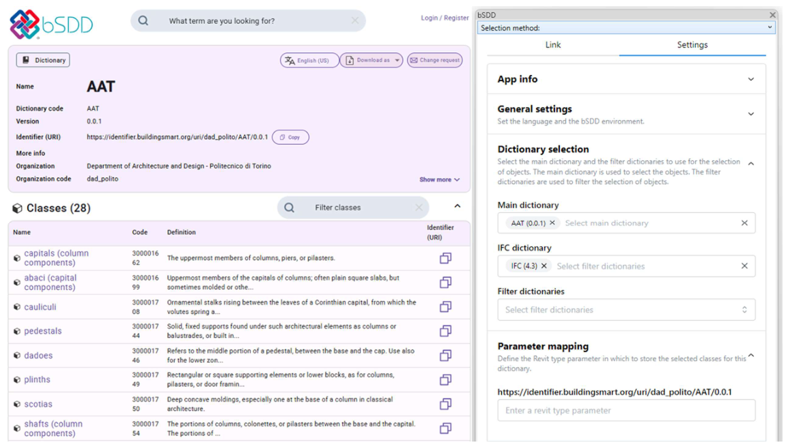Viewport: 788px width, 447px height.
Task: Copy URI of pedestals class
Action: tap(445, 331)
